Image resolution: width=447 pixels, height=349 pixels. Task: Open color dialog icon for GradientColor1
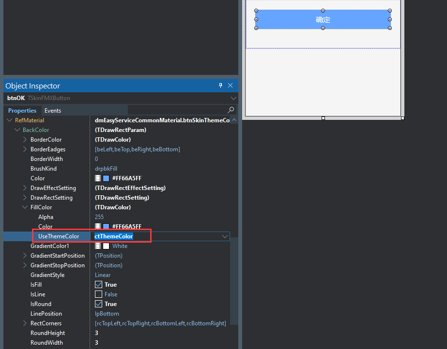(x=98, y=246)
